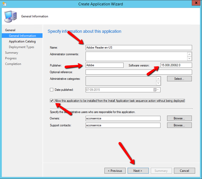This screenshot has width=202, height=179.
Task: Cancel the Create Application Wizard
Action: pyautogui.click(x=184, y=171)
